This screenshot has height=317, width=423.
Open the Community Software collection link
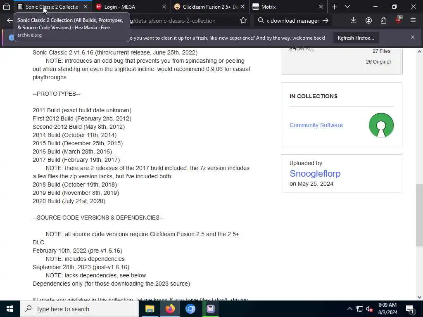[316, 125]
